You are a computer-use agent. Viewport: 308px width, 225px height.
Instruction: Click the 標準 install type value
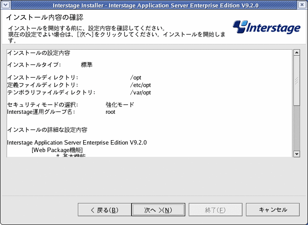click(87, 65)
